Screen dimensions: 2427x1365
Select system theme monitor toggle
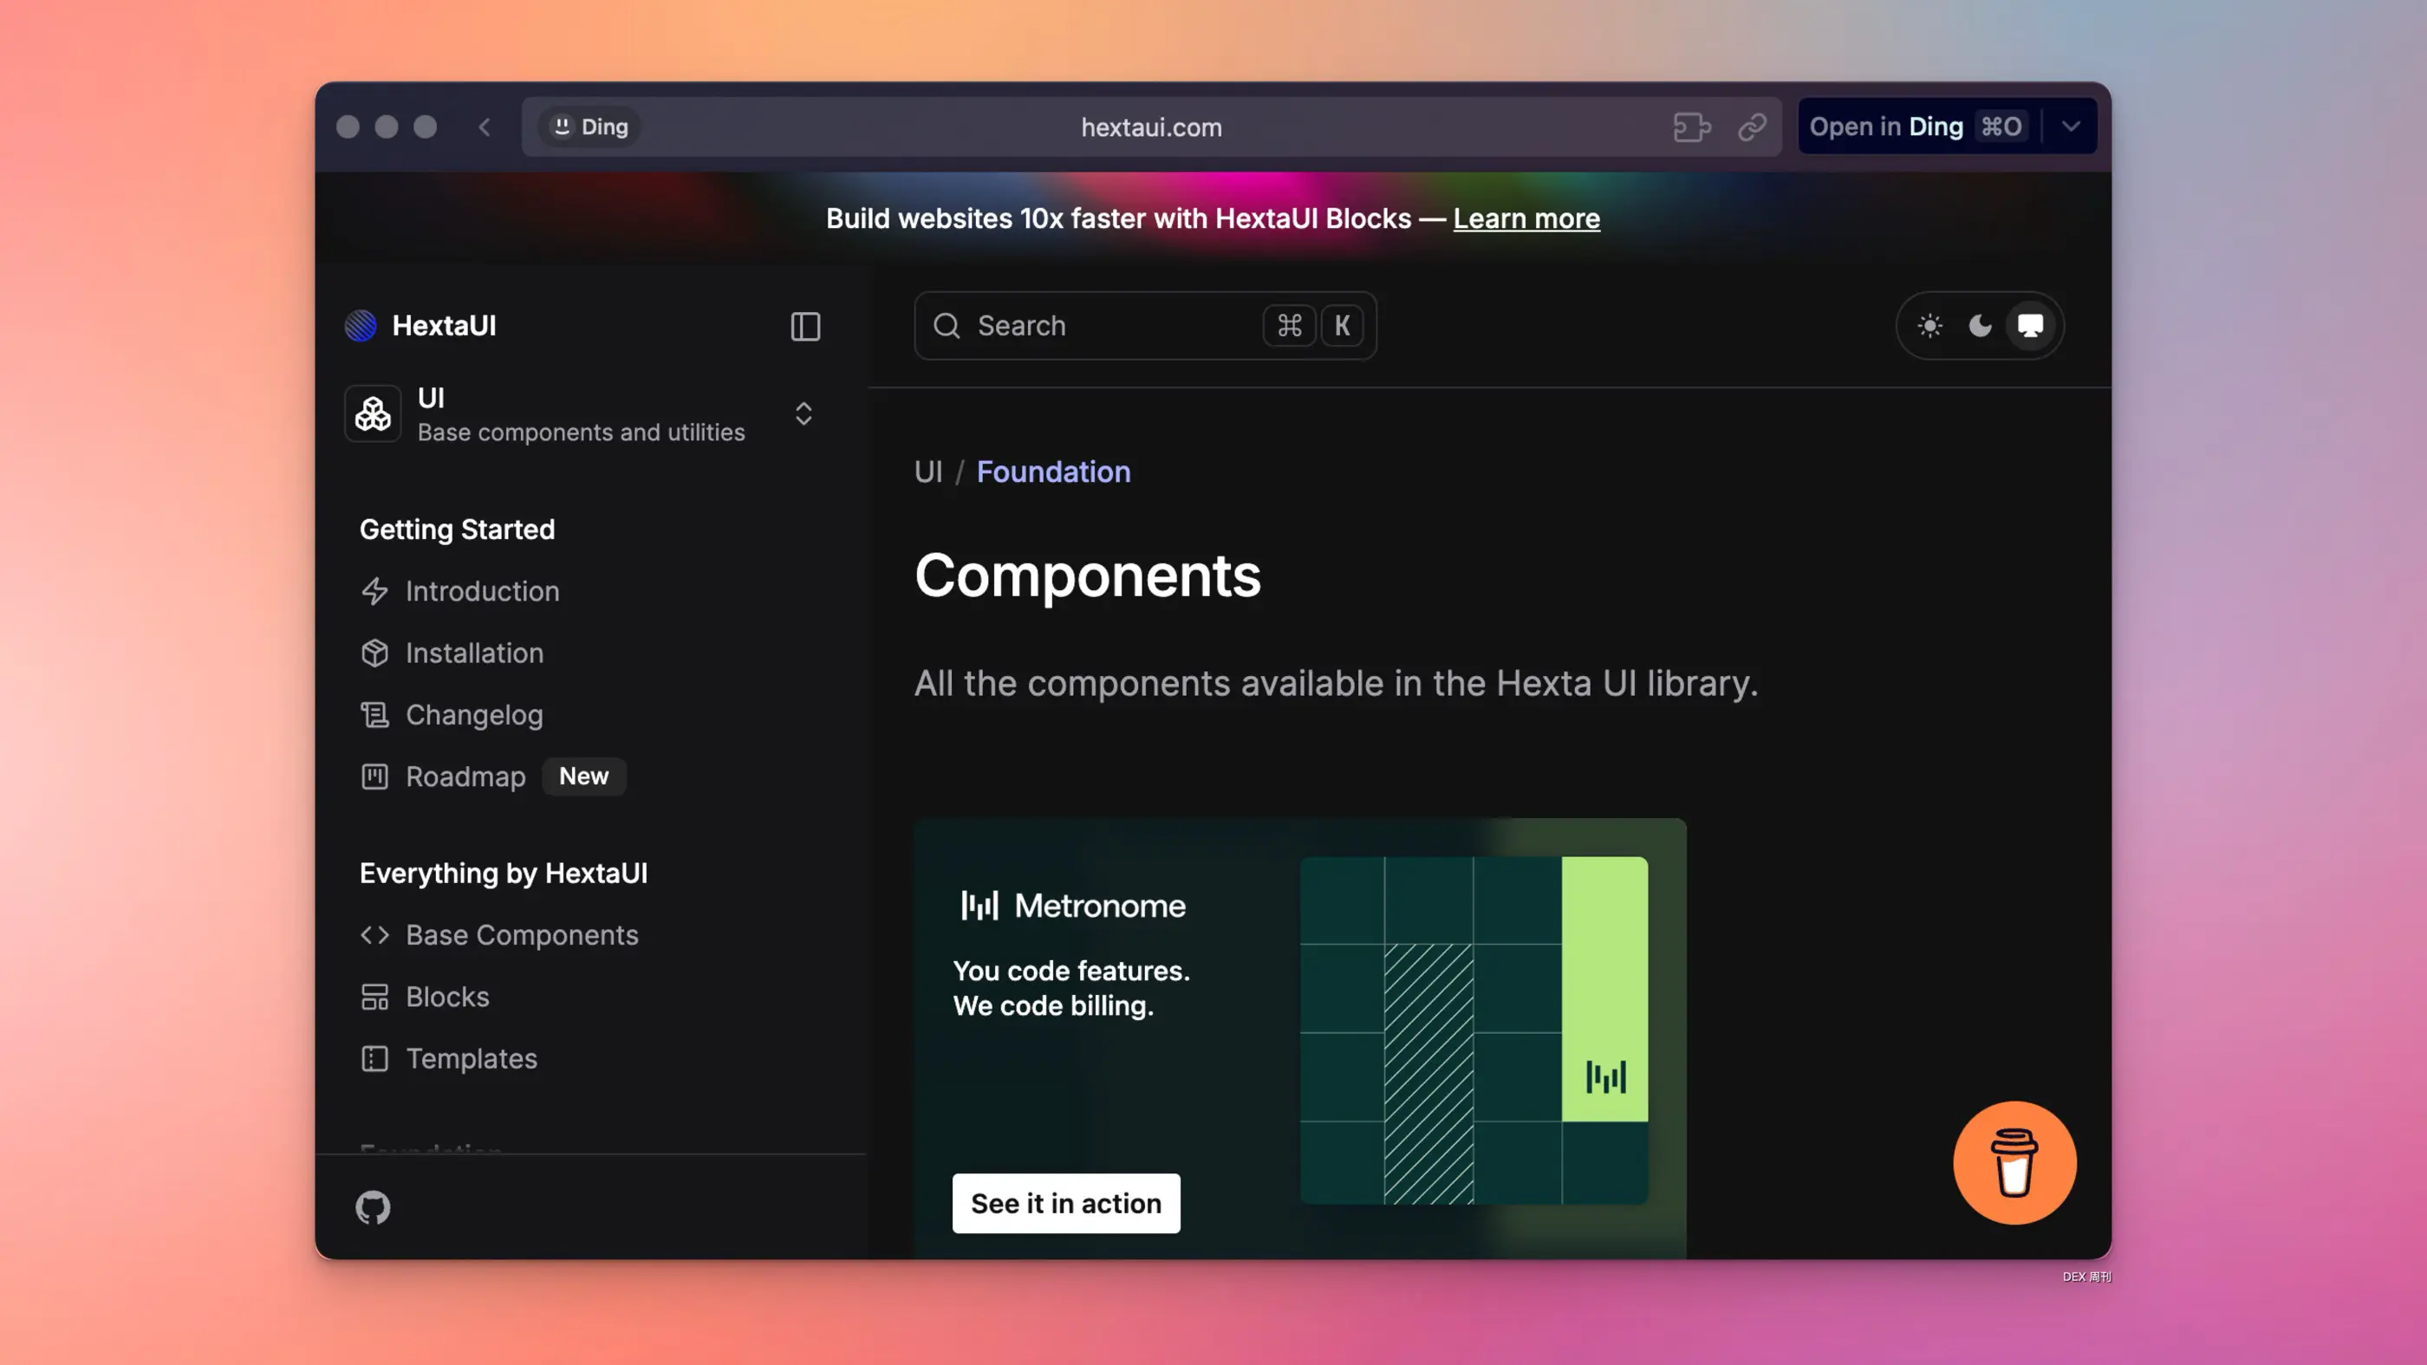pyautogui.click(x=2030, y=326)
